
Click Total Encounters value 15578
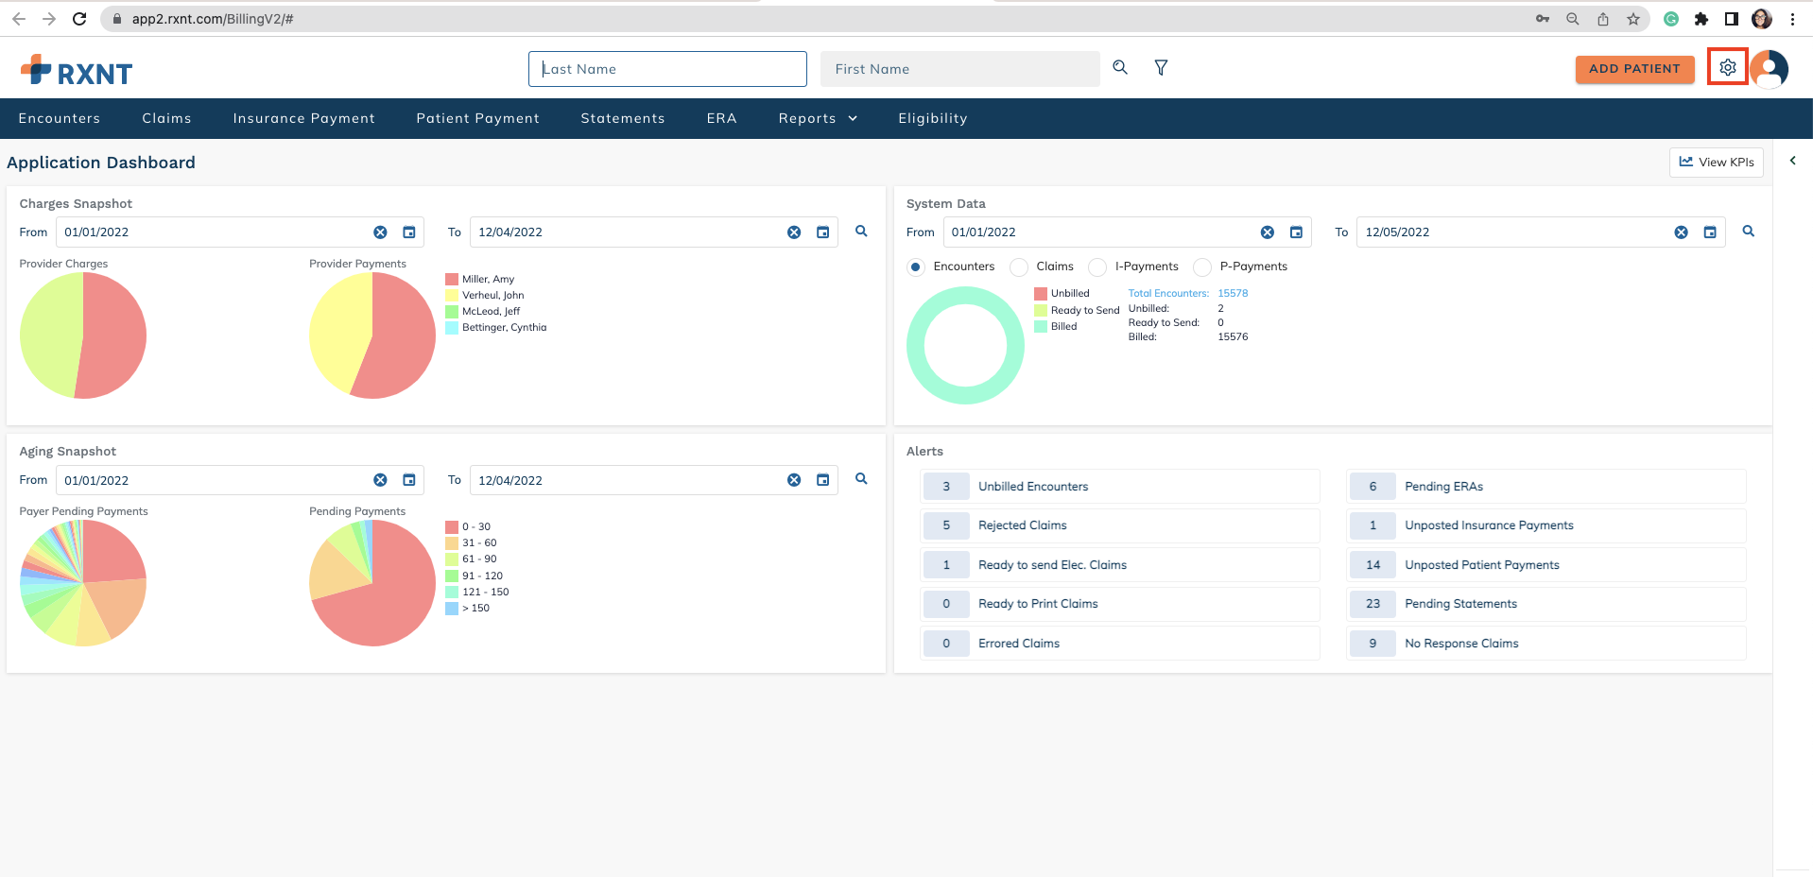coord(1233,293)
